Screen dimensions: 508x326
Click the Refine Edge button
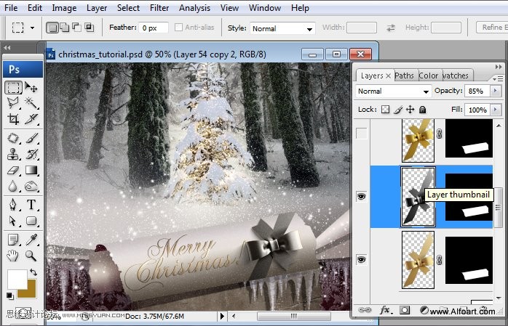(492, 28)
